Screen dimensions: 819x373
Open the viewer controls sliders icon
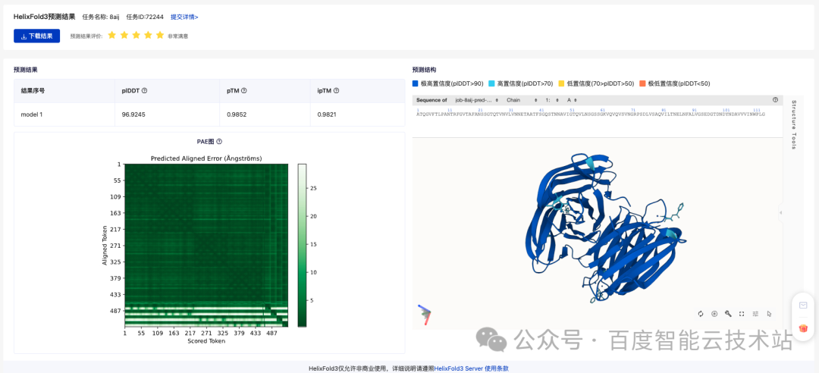(755, 313)
